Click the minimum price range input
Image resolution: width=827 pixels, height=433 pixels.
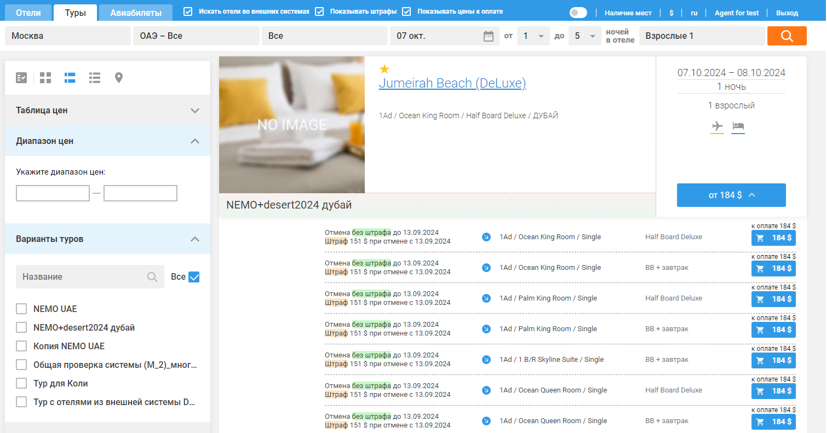click(53, 193)
